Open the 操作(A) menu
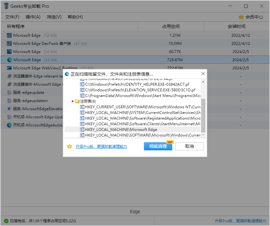The width and height of the screenshot is (270, 226). pos(33,17)
